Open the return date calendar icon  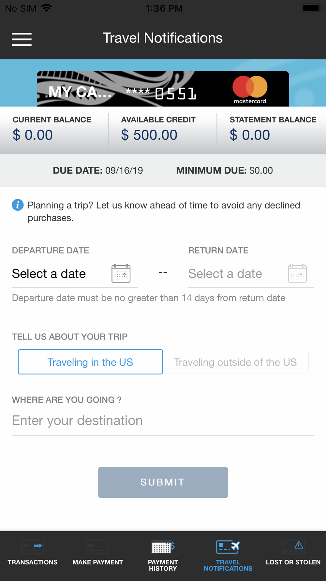pyautogui.click(x=297, y=273)
